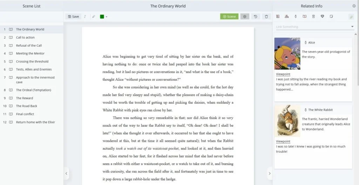Add a new Scene
This screenshot has height=185, width=359.
229,16
